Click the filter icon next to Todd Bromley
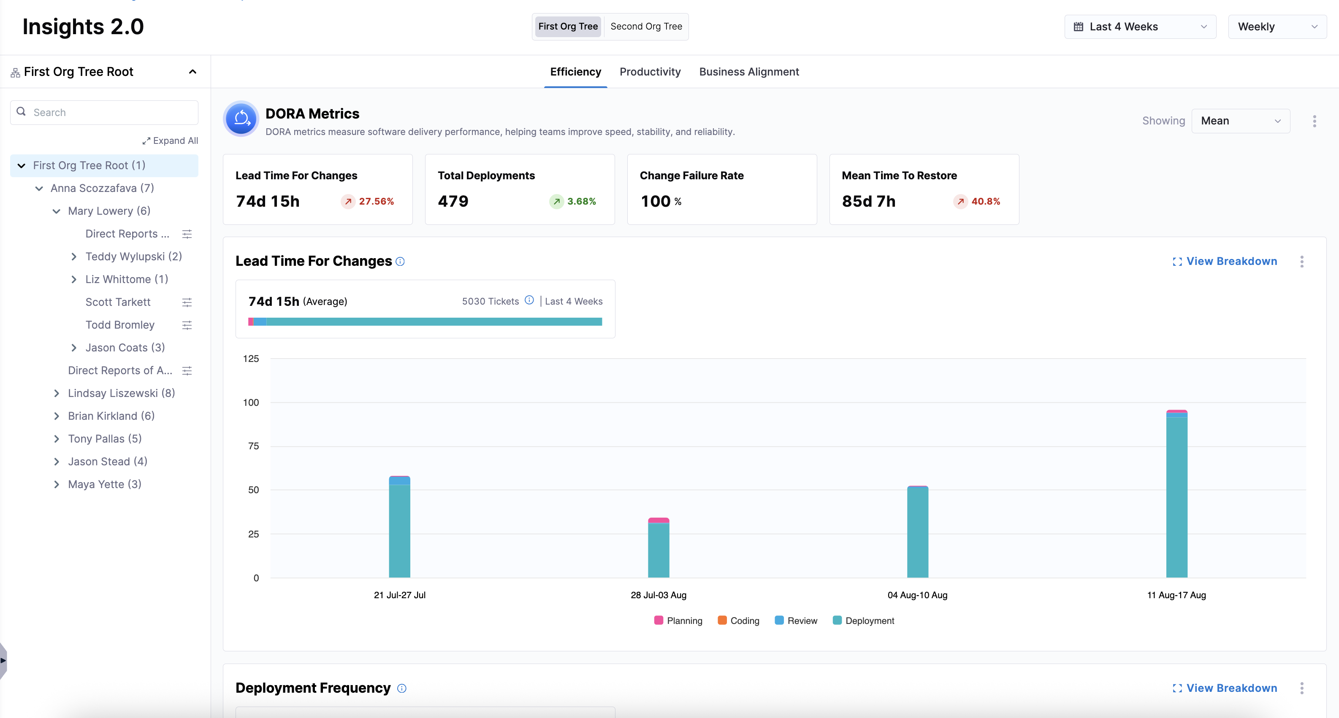The height and width of the screenshot is (718, 1339). tap(187, 325)
